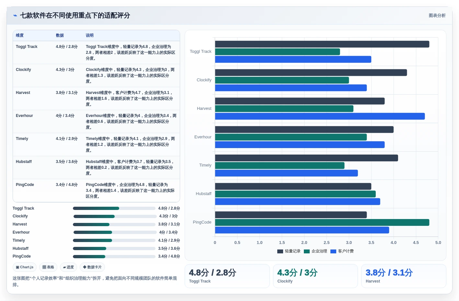Toggle the 企业治理 legend swatch

tap(307, 251)
